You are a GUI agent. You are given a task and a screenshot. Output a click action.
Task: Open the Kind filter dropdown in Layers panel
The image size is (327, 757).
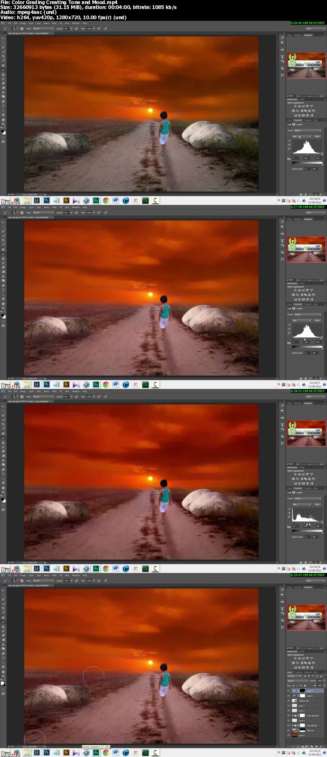click(294, 676)
